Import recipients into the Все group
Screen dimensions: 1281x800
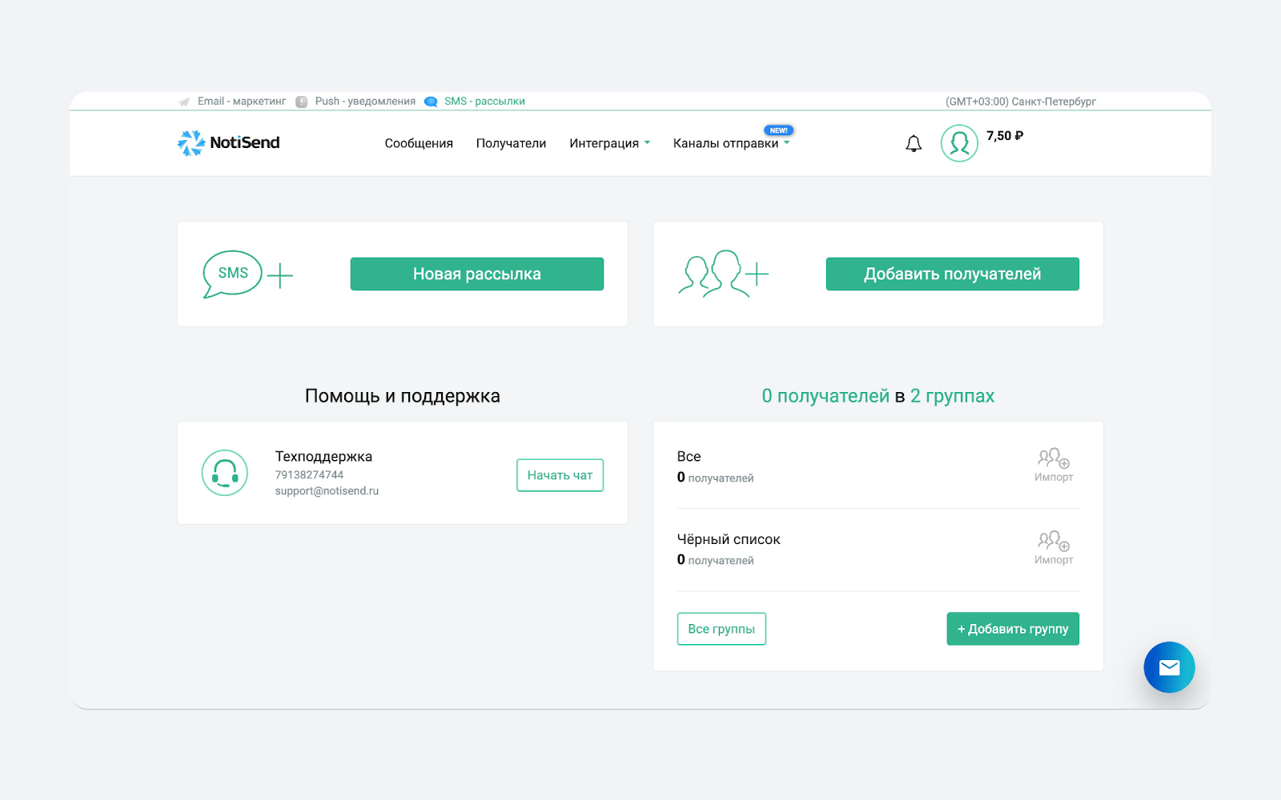click(1053, 465)
